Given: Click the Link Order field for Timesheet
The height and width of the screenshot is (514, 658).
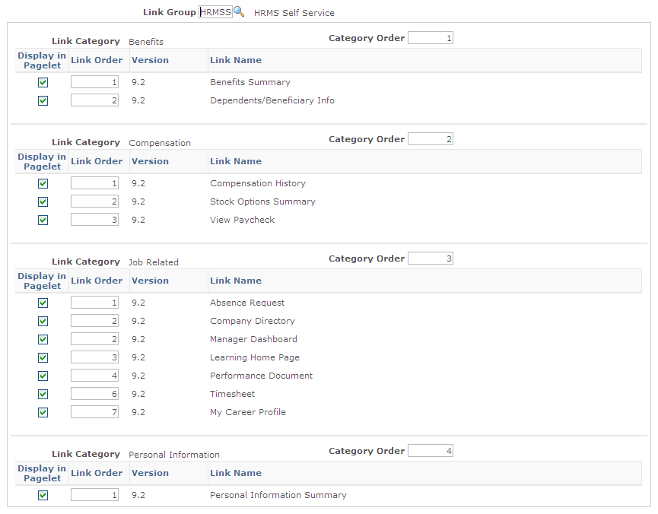Looking at the screenshot, I should 94,394.
